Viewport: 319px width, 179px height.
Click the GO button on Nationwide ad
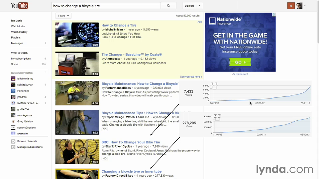click(x=240, y=62)
